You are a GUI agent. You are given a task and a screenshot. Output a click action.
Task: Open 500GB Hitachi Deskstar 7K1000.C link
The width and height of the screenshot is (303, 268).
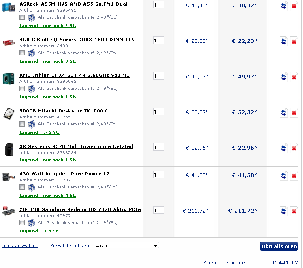click(x=64, y=111)
